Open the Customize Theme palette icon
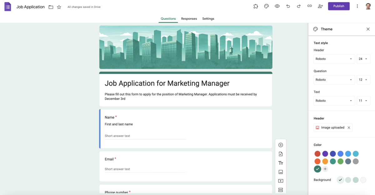Viewport: 375px width, 195px height. [266, 6]
